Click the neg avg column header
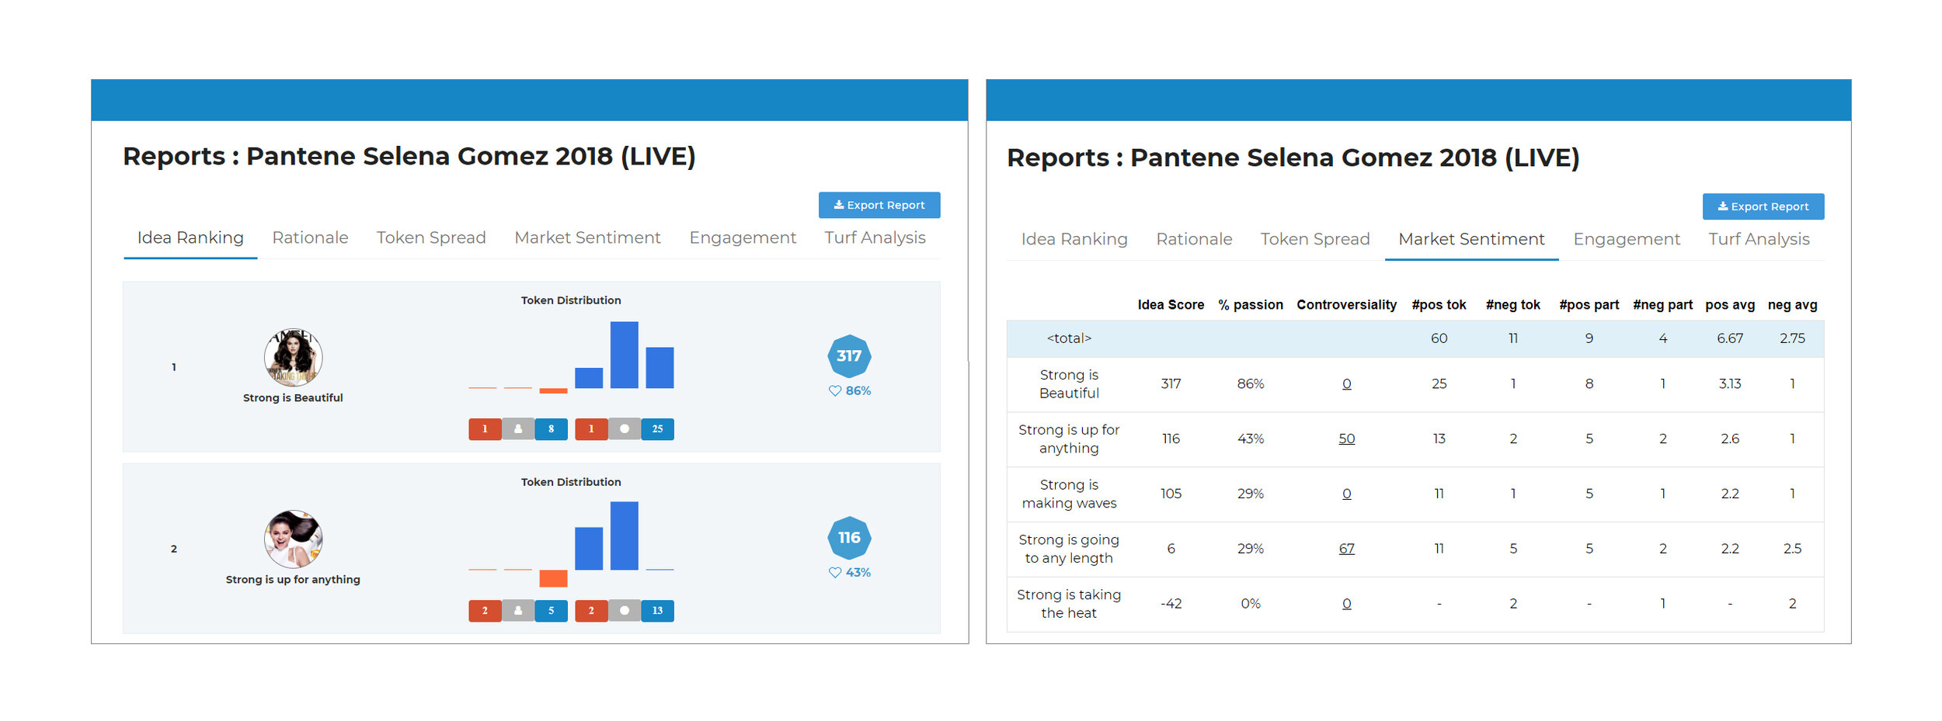Image resolution: width=1942 pixels, height=721 pixels. tap(1792, 305)
